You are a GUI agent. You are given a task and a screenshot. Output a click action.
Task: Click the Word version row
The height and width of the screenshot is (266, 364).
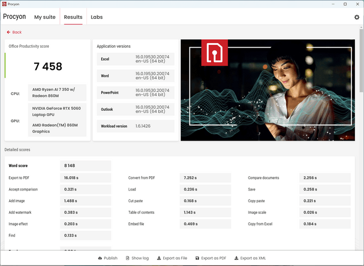click(x=135, y=76)
